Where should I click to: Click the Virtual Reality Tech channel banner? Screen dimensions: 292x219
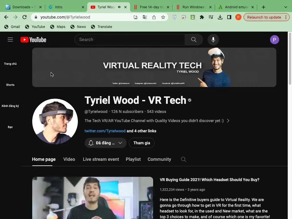(154, 67)
